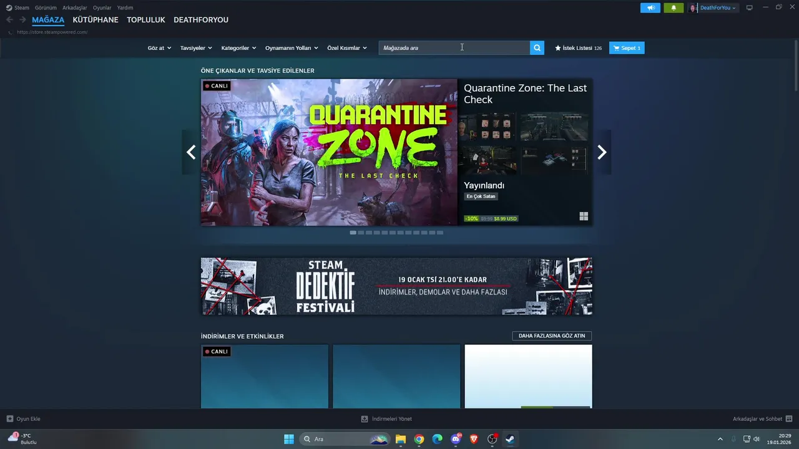The width and height of the screenshot is (799, 449).
Task: Expand the Göz at dropdown
Action: point(159,48)
